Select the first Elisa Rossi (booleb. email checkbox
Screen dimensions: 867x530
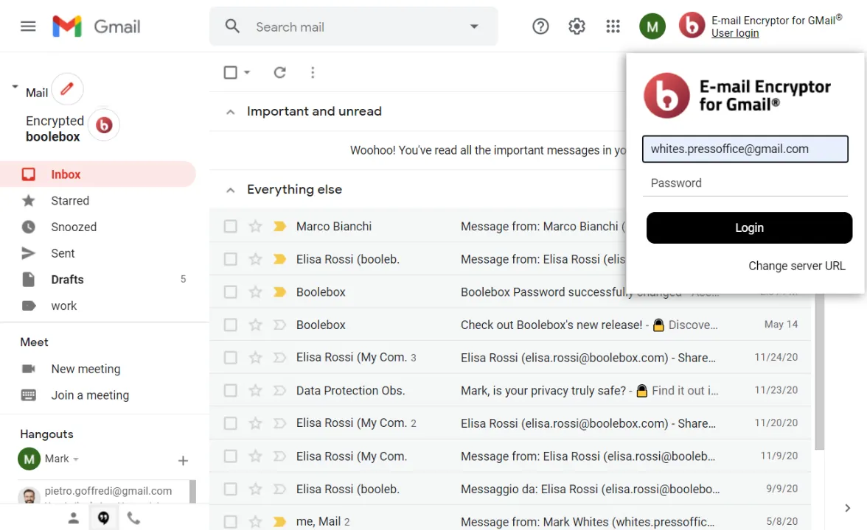tap(231, 259)
